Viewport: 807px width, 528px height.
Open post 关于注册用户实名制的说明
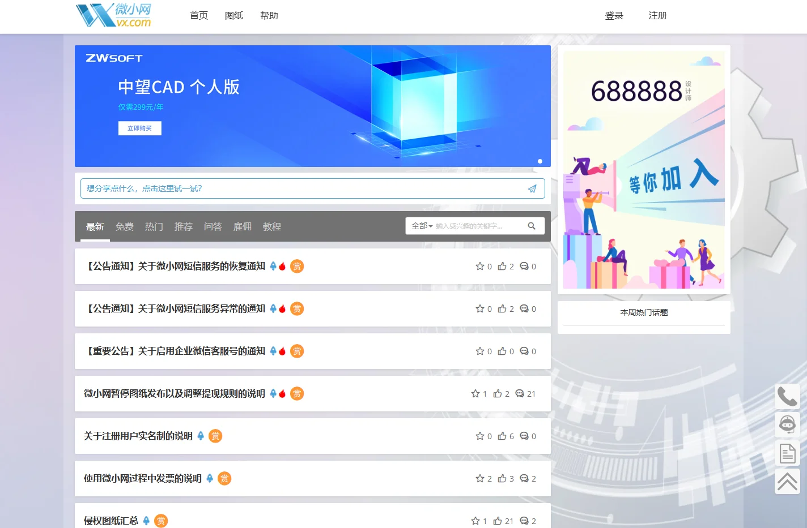pyautogui.click(x=138, y=436)
